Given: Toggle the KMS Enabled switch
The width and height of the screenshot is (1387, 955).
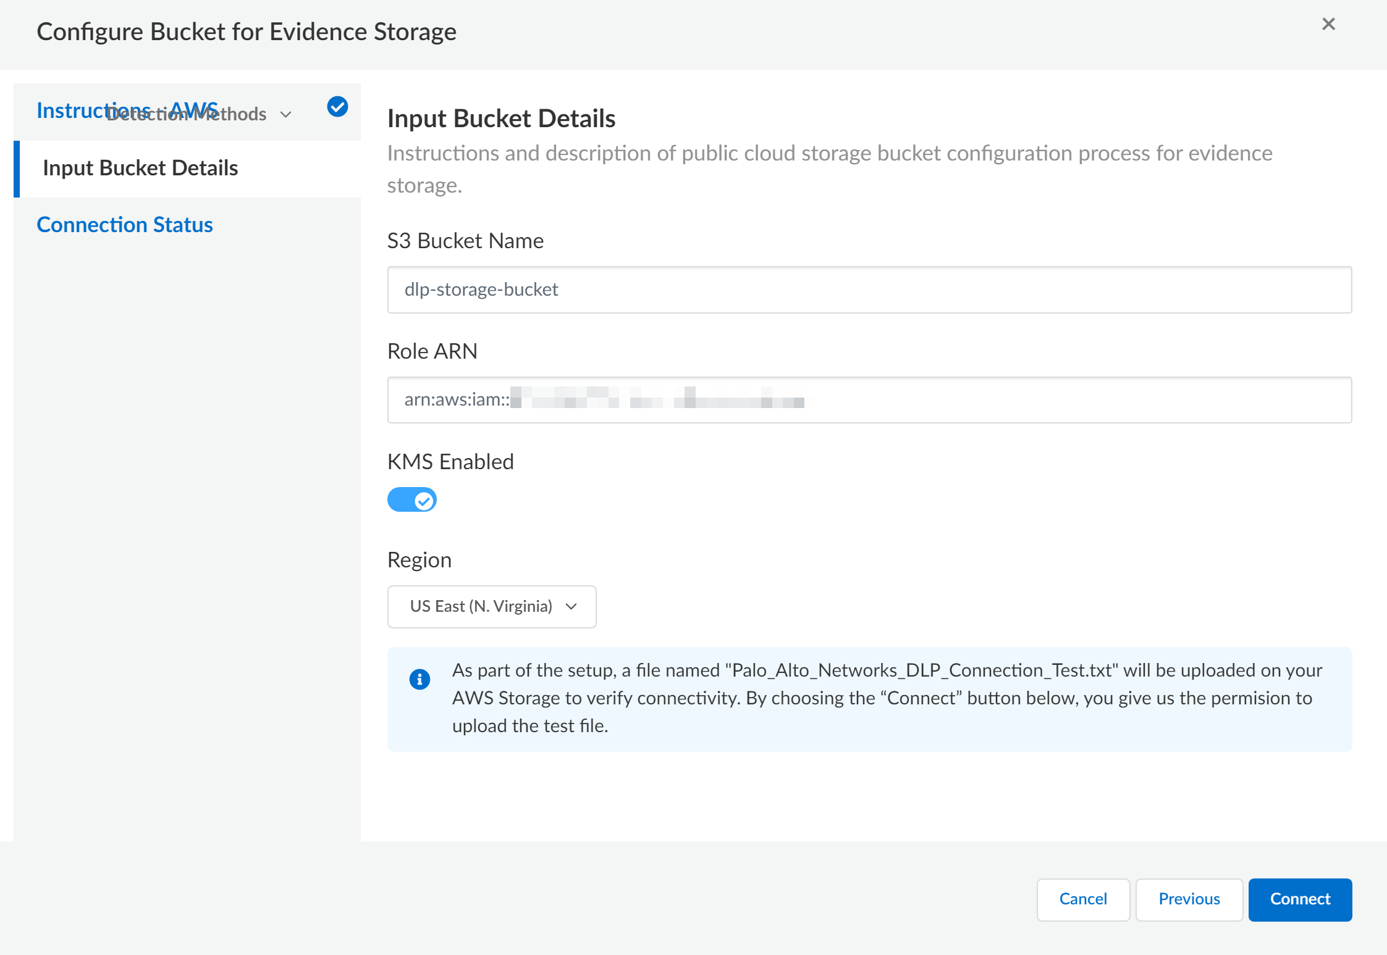Looking at the screenshot, I should [411, 500].
